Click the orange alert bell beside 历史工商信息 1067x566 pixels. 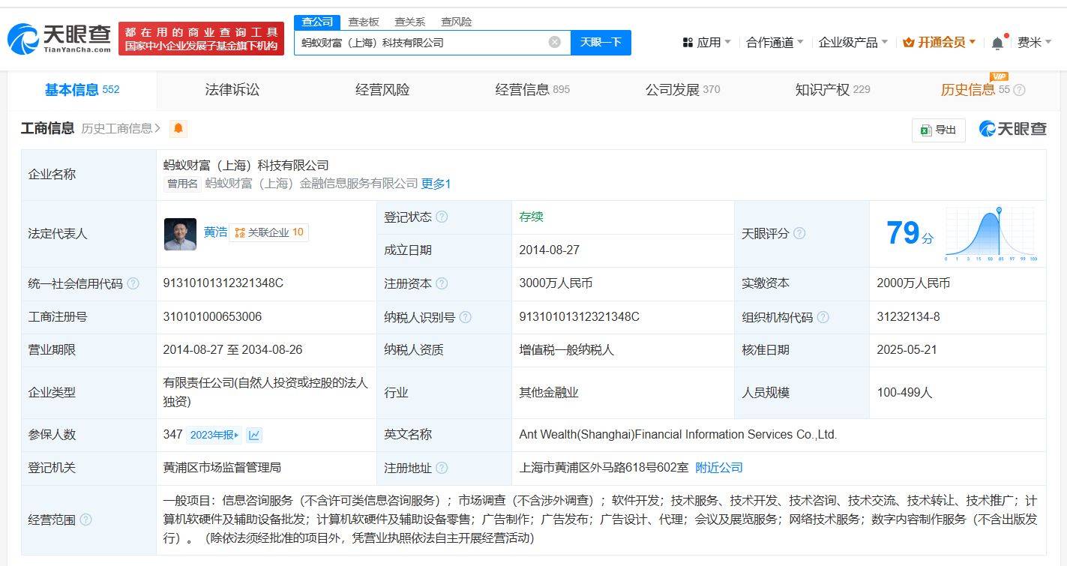click(x=178, y=129)
